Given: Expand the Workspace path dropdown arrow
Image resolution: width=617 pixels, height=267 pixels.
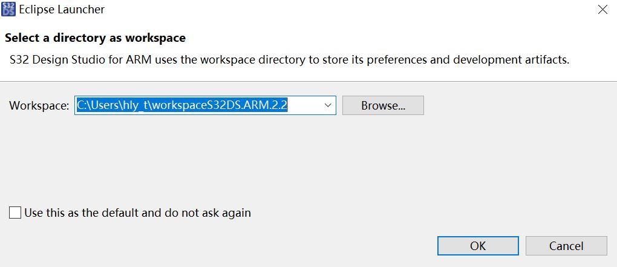Looking at the screenshot, I should coord(328,105).
